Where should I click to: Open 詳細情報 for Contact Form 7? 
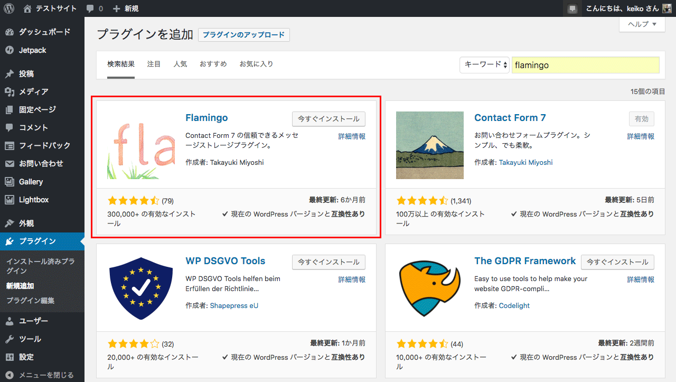(x=641, y=136)
